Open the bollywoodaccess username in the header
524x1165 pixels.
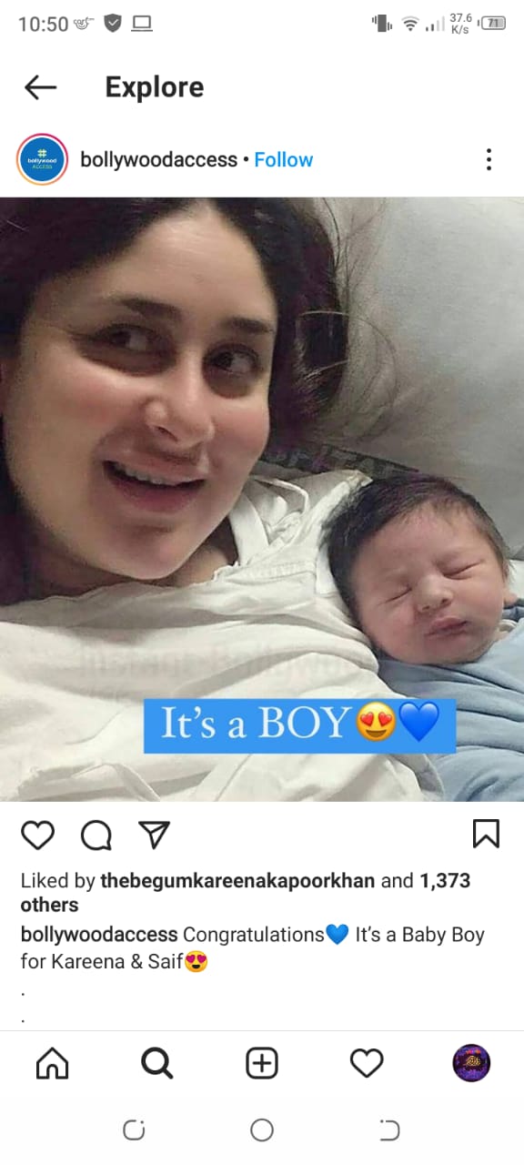pyautogui.click(x=159, y=159)
